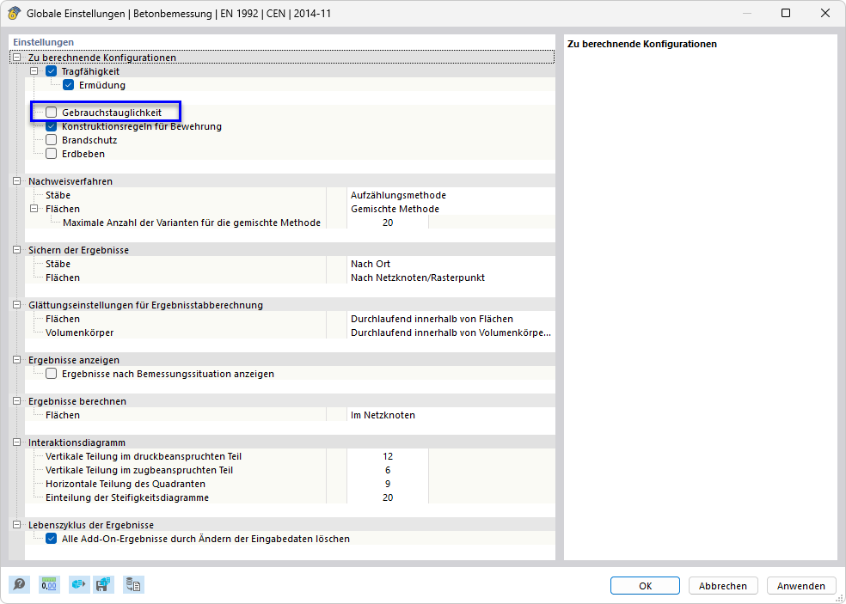Select Stäbe row under Nachweisverfahren

click(x=58, y=195)
